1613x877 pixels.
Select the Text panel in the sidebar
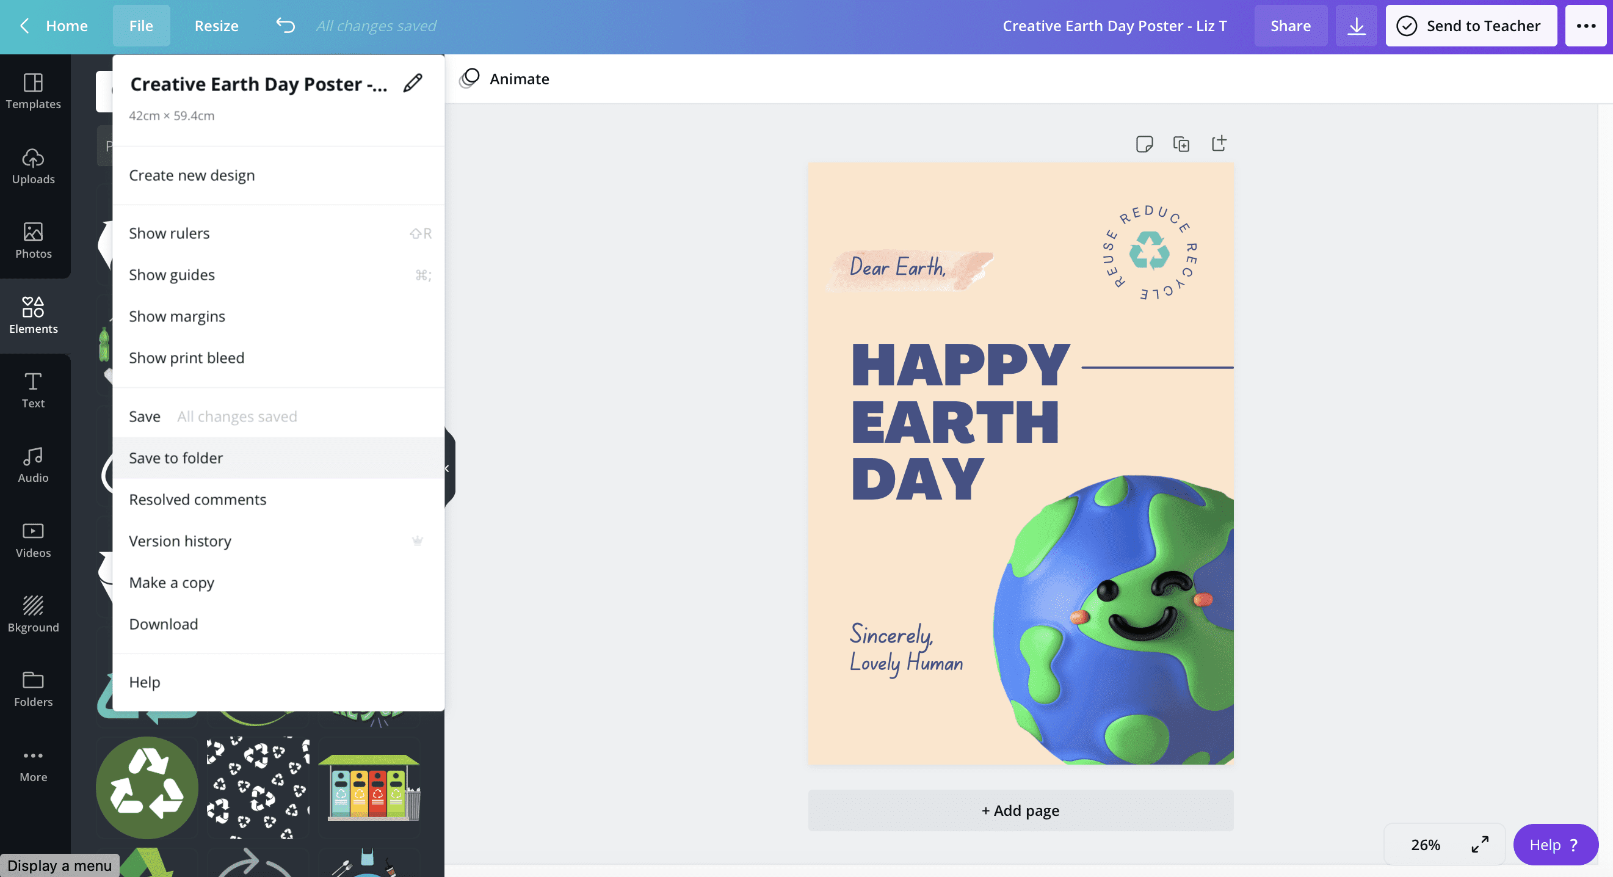[33, 388]
